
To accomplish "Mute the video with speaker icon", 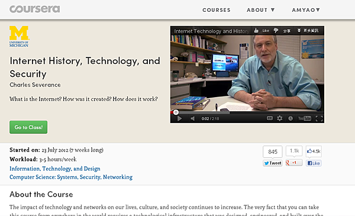I will pyautogui.click(x=192, y=118).
